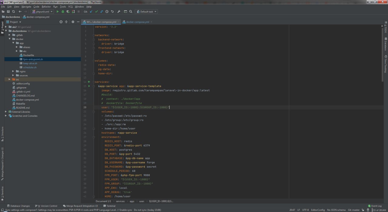Show Git history clock icon
Screen dimensions: 388x212
tap(107, 12)
